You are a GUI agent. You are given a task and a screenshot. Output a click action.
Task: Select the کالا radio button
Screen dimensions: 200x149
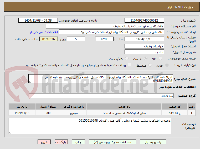pos(160,58)
